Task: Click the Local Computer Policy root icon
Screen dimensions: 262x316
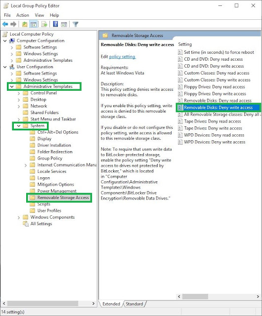Action: click(x=5, y=34)
